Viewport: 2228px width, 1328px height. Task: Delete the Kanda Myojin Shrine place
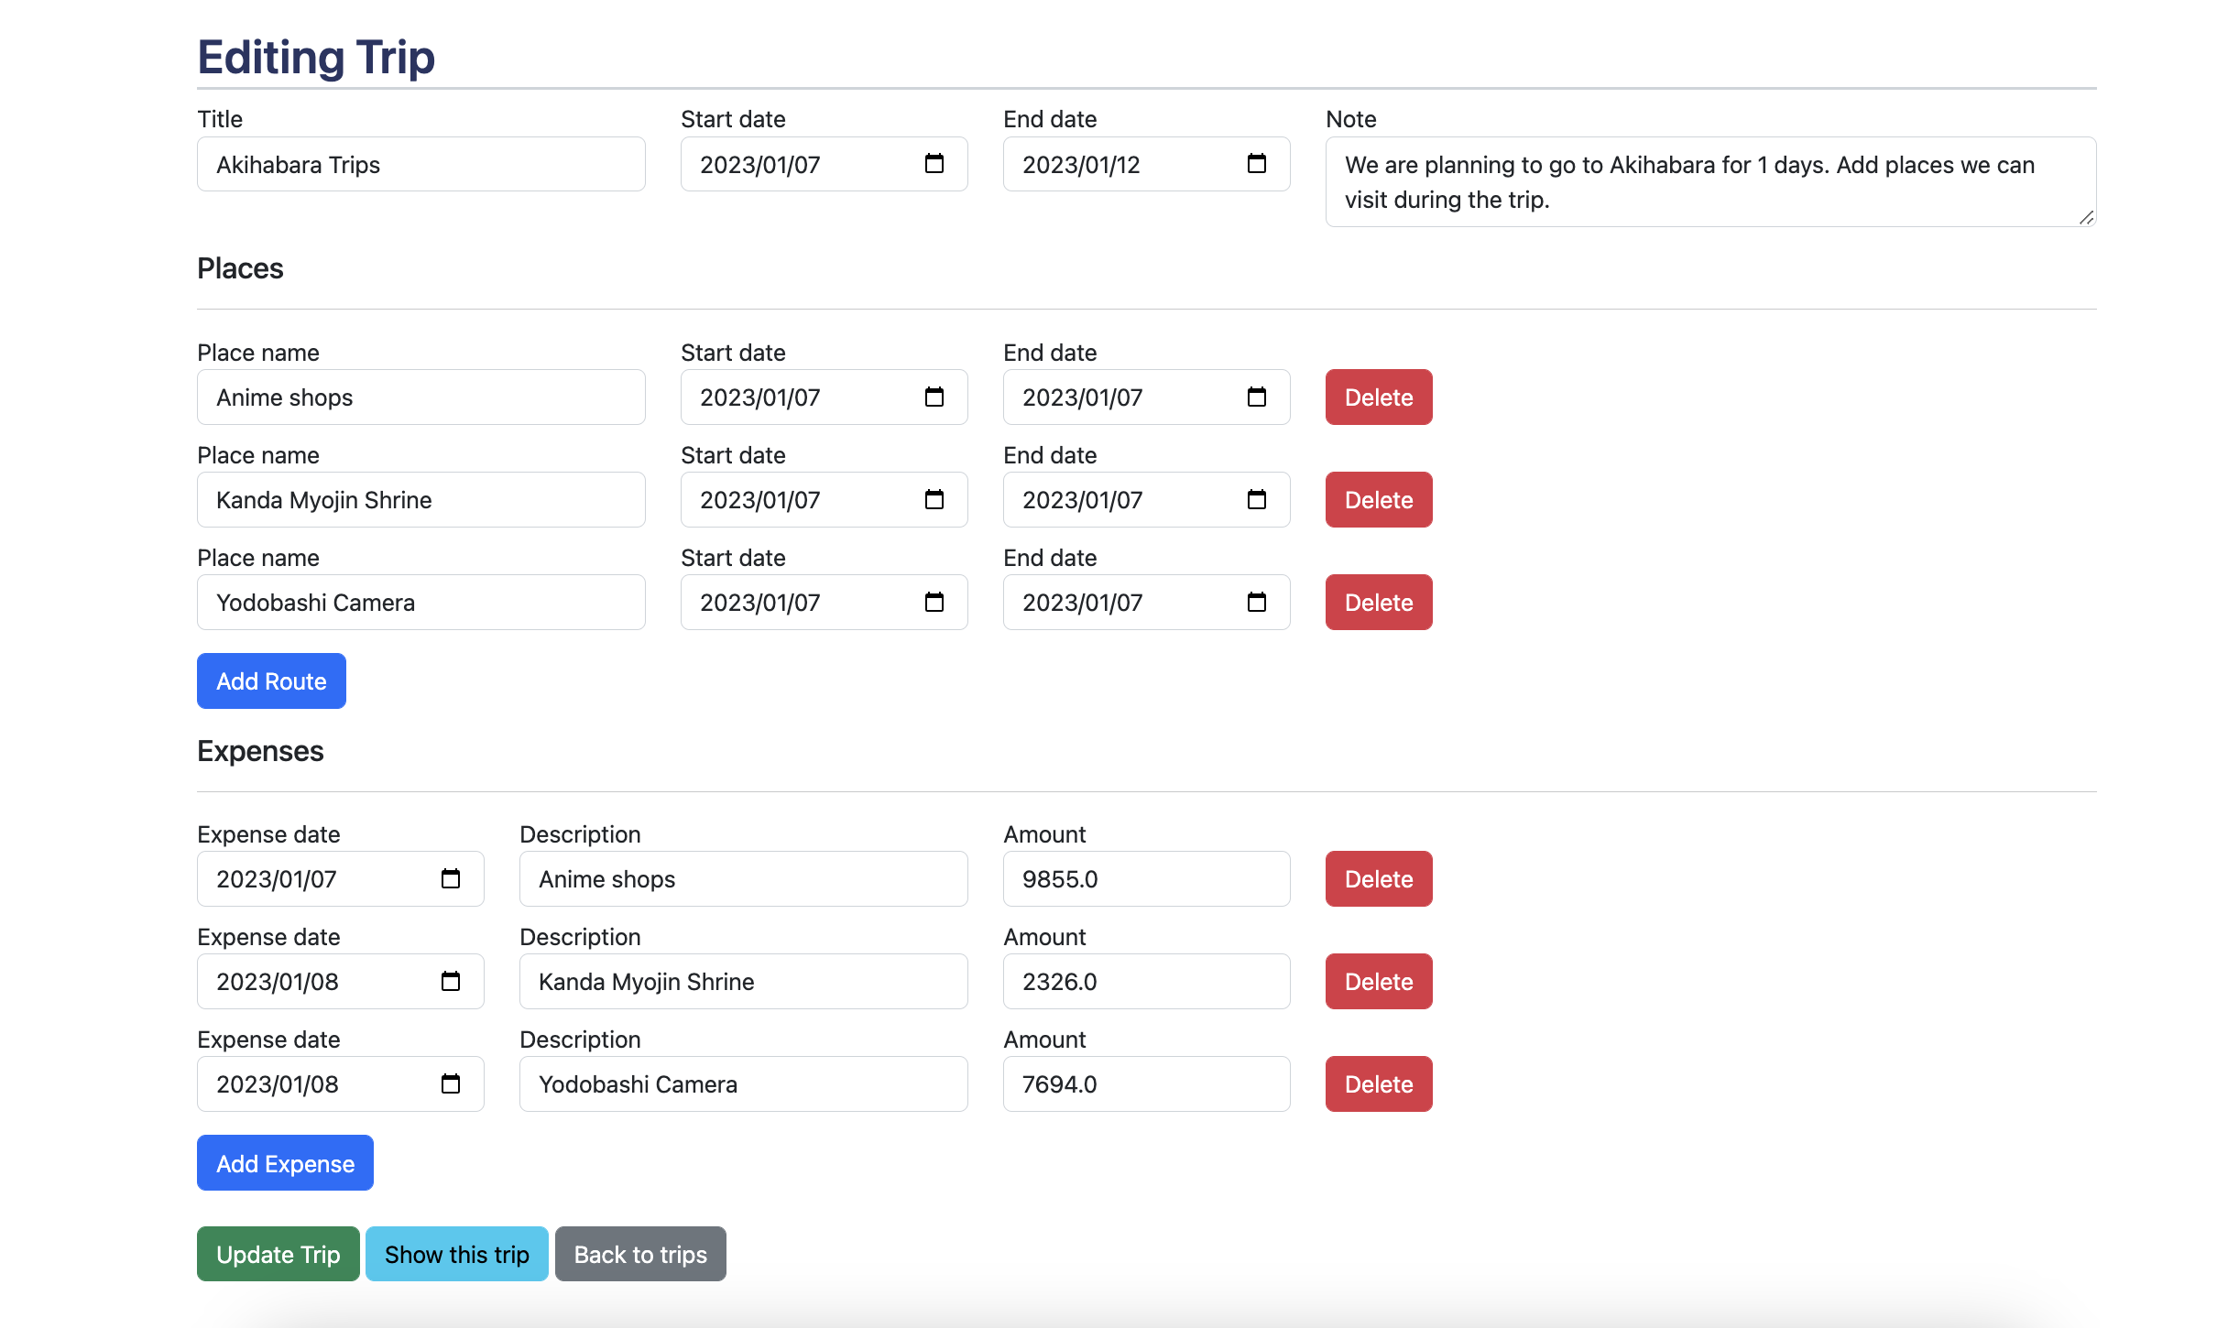[1378, 500]
